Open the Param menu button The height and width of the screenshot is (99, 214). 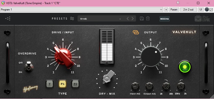click(174, 10)
